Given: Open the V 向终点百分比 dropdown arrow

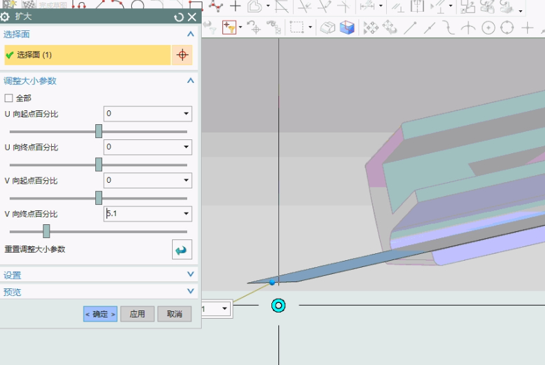Looking at the screenshot, I should click(186, 214).
